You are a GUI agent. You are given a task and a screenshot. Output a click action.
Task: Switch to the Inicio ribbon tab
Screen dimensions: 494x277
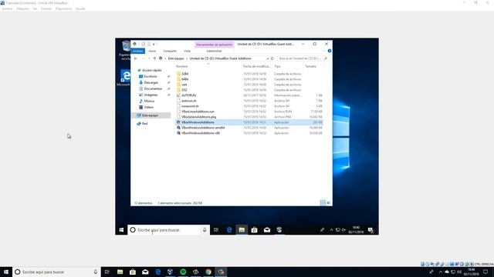[x=153, y=51]
